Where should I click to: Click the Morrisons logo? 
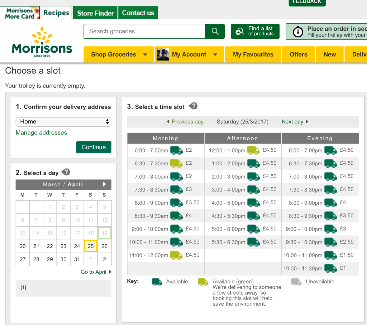(42, 42)
